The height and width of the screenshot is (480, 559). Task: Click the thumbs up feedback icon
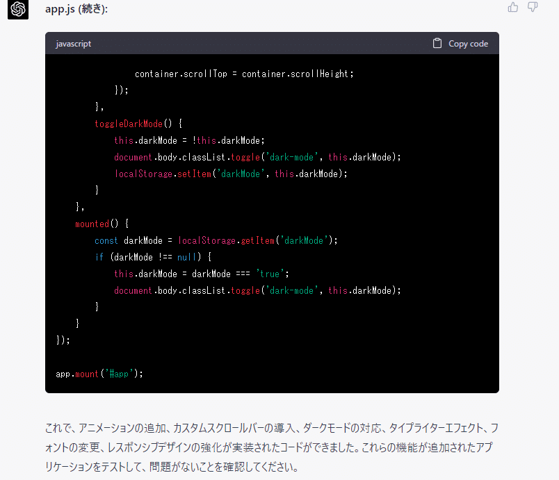[513, 7]
